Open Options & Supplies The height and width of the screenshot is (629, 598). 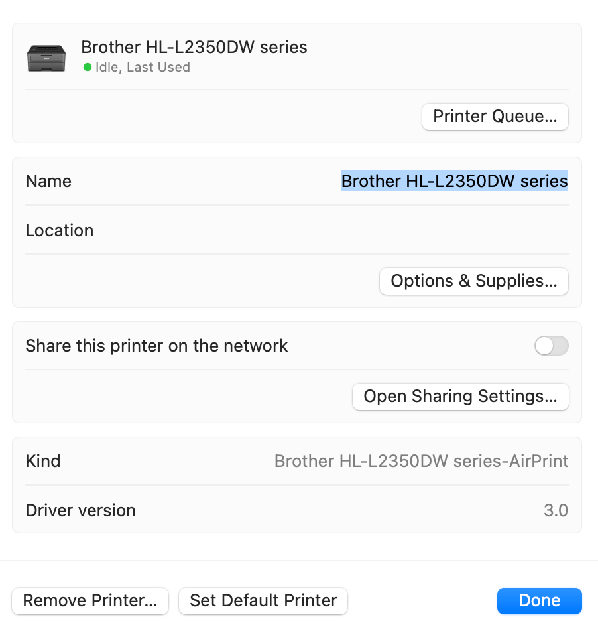pos(473,281)
